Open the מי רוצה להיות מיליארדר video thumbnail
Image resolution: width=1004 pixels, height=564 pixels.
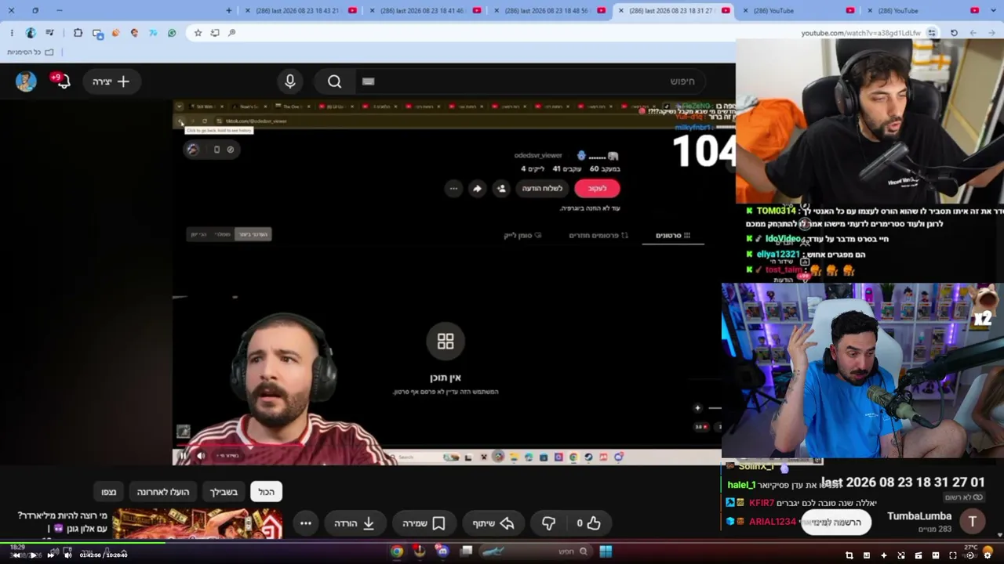tap(198, 523)
